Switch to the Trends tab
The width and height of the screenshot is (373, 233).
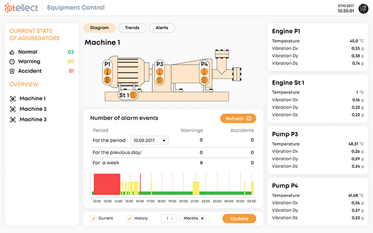tap(132, 28)
